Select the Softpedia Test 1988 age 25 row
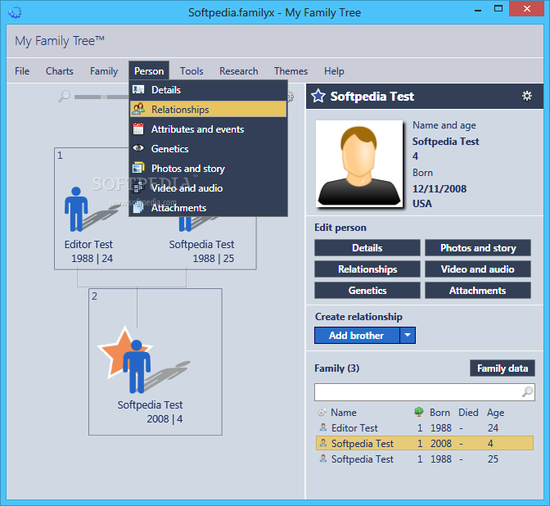 [425, 459]
